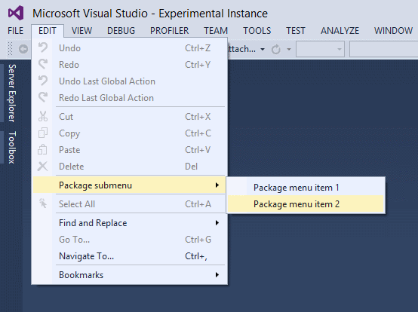The width and height of the screenshot is (418, 312).
Task: Open the TEST menu
Action: (x=295, y=31)
